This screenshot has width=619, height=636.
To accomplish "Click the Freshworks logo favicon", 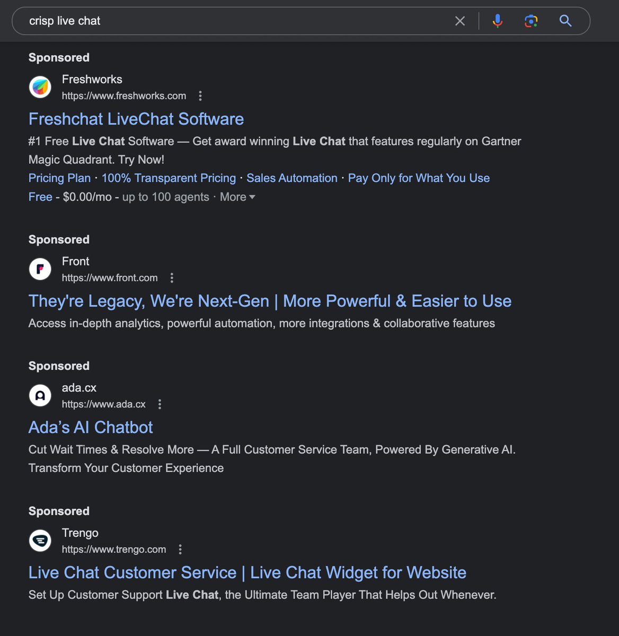I will click(x=40, y=87).
